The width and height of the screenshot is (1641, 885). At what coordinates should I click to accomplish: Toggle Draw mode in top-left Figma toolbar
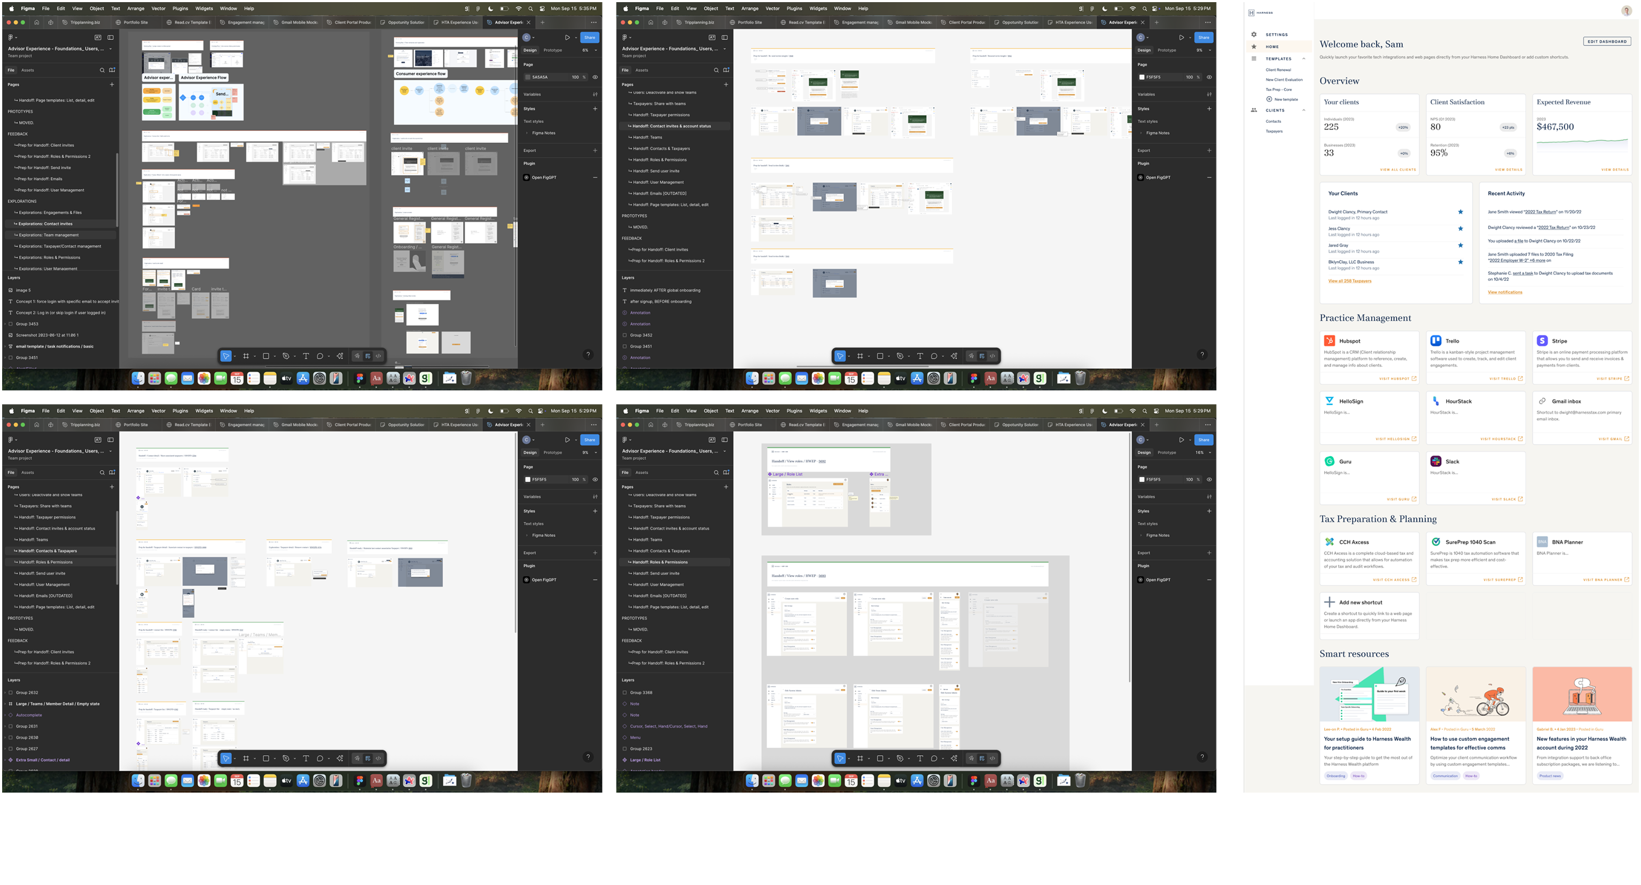click(357, 356)
